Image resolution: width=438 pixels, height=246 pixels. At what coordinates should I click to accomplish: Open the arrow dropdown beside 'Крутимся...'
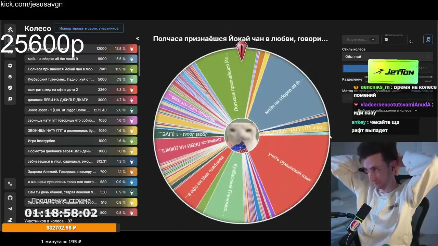click(x=373, y=40)
